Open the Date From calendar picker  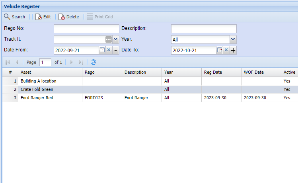point(102,50)
